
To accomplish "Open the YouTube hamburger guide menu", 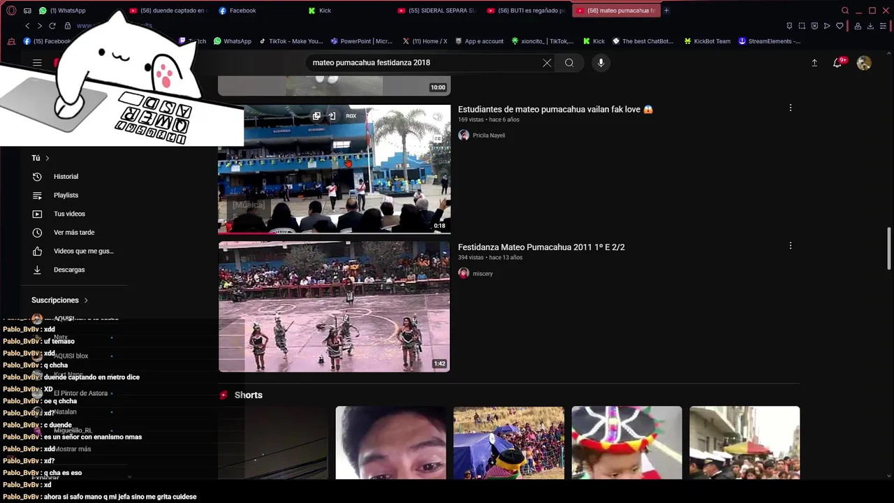I will click(37, 63).
